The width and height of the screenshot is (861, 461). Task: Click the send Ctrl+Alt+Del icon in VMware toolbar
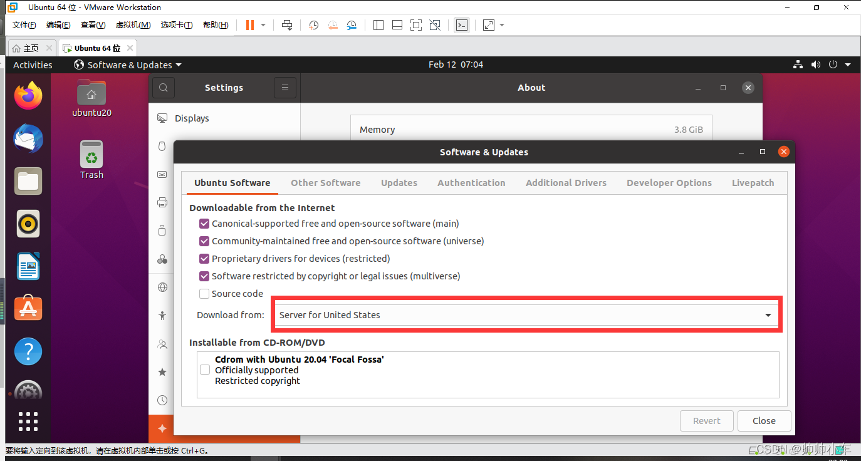[287, 25]
